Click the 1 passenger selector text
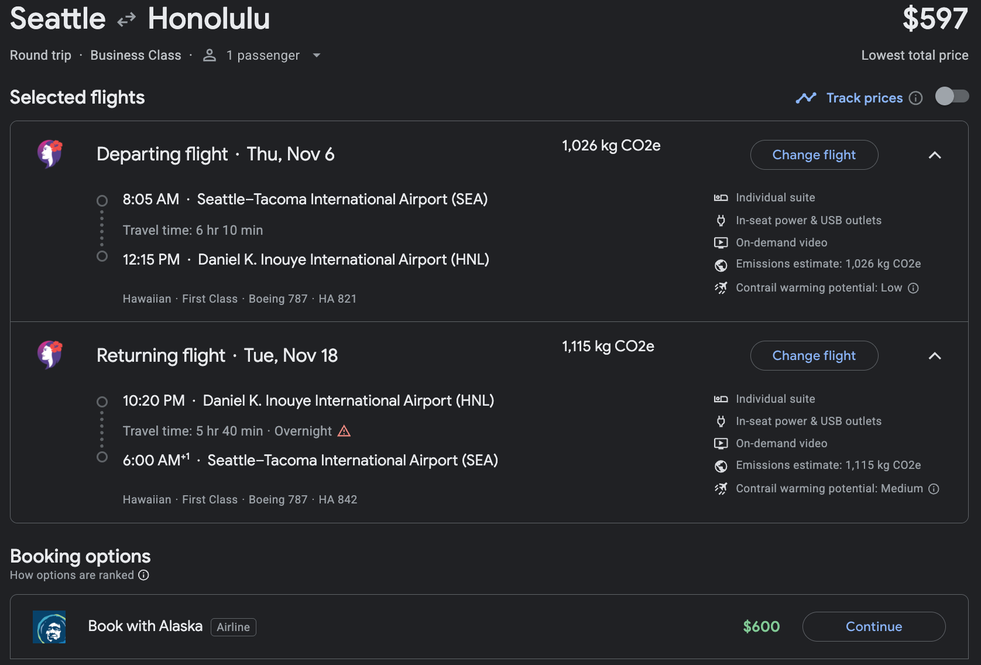Image resolution: width=981 pixels, height=665 pixels. [263, 55]
